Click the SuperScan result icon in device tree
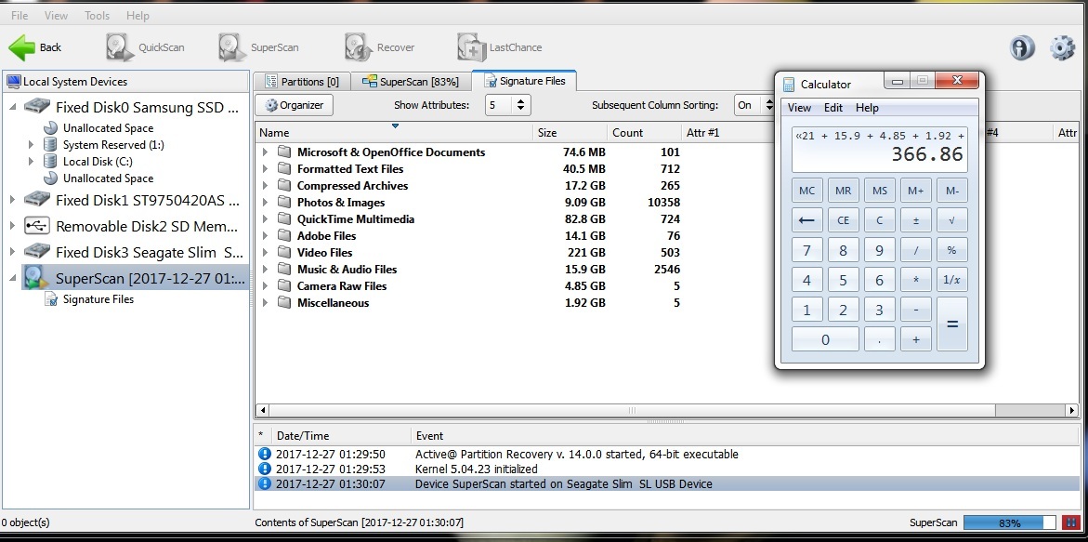 click(x=36, y=278)
